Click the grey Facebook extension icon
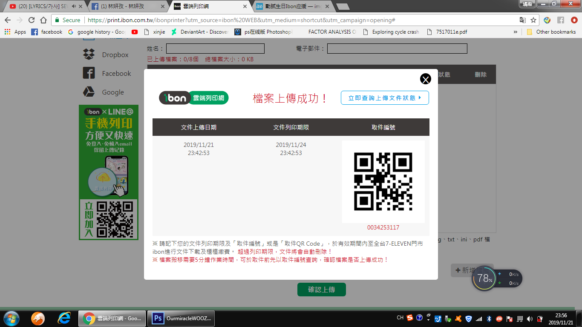Viewport: 582px width, 327px height. coord(561,20)
